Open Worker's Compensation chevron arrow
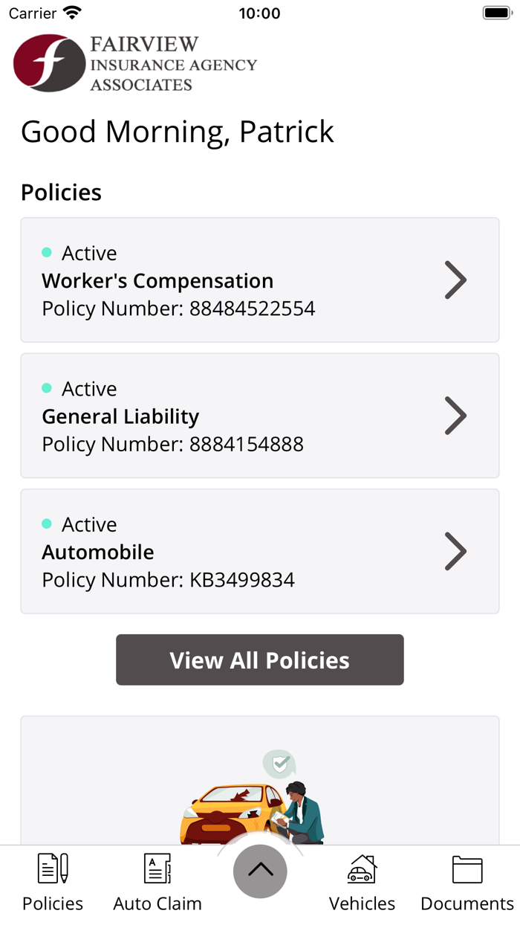The image size is (520, 925). (x=455, y=280)
